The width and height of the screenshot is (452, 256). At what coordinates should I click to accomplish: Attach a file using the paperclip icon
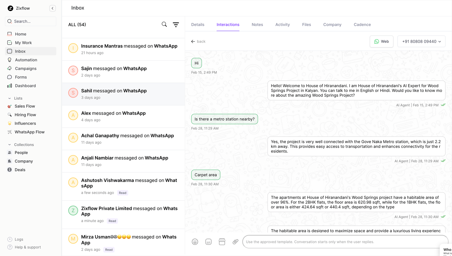(236, 242)
